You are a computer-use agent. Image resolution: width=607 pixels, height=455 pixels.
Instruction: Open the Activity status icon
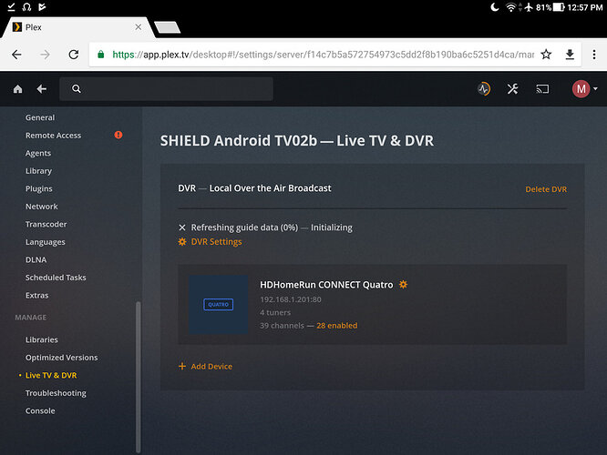[484, 89]
